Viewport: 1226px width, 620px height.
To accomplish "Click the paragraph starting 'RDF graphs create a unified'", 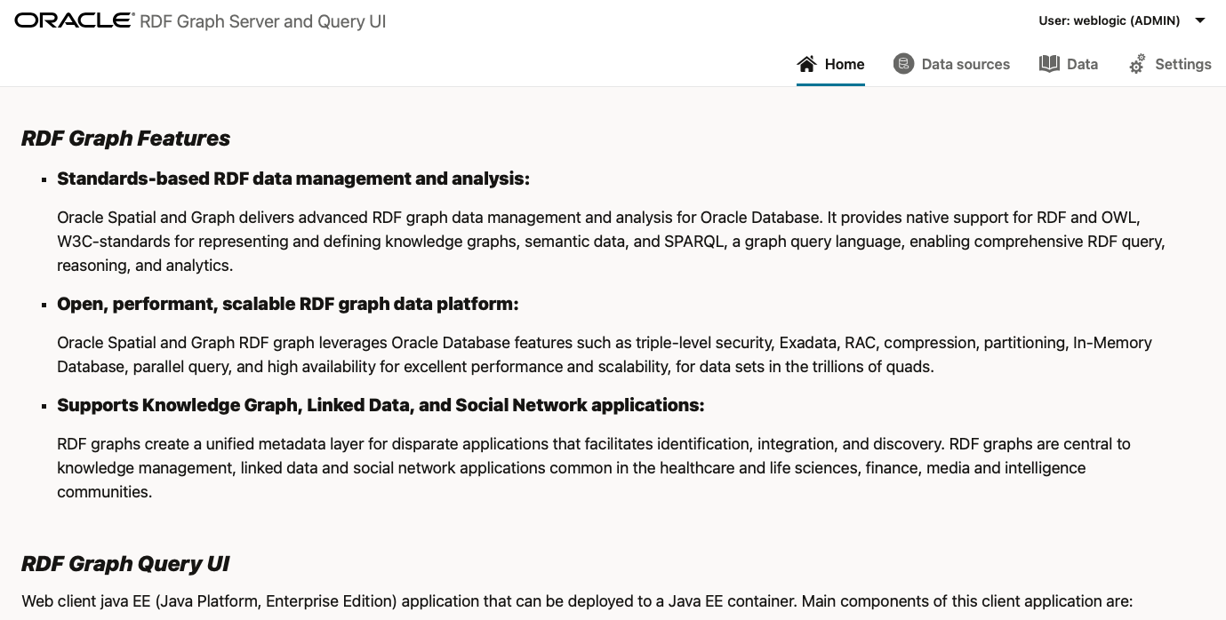I will pyautogui.click(x=594, y=467).
